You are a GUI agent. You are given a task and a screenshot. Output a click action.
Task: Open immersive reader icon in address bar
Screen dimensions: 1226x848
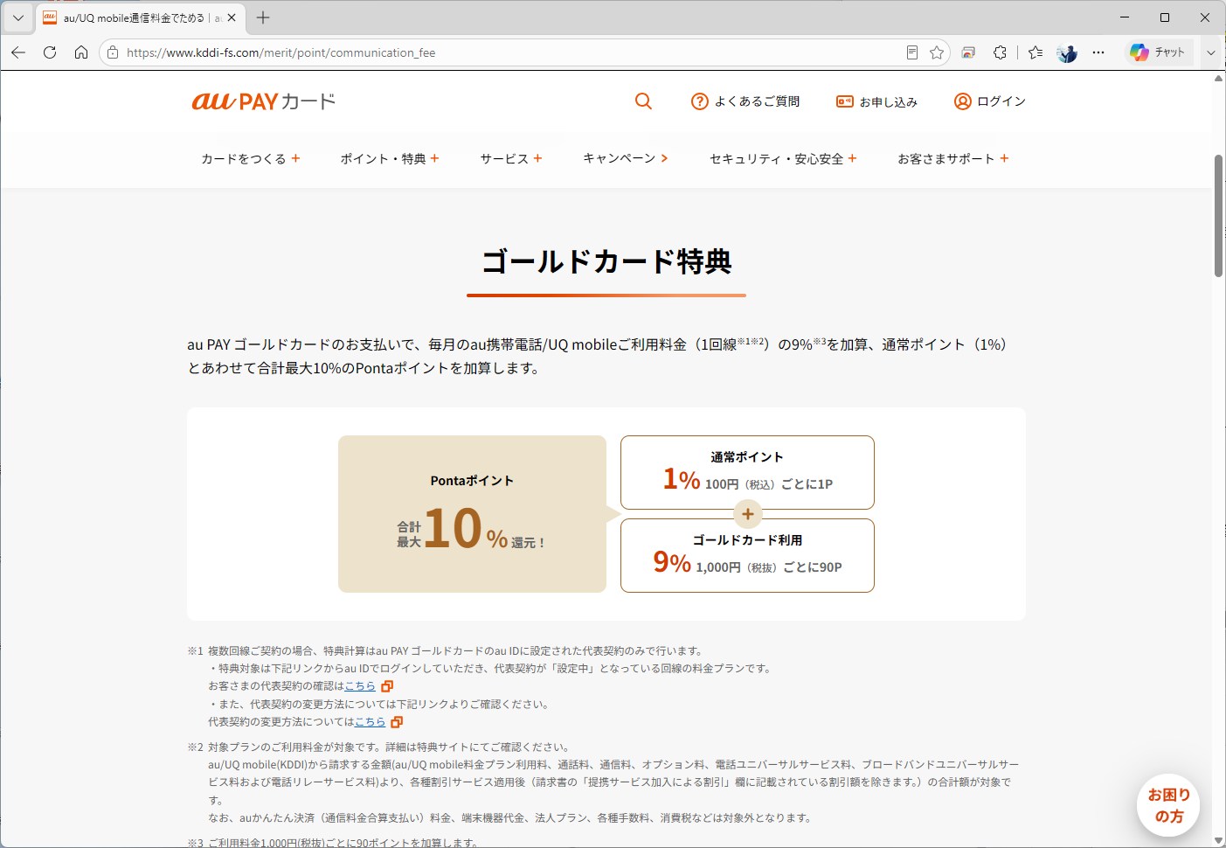(x=911, y=52)
